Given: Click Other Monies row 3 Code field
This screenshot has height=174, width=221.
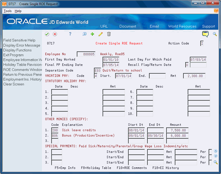Looking at the screenshot, I should click(55, 141).
